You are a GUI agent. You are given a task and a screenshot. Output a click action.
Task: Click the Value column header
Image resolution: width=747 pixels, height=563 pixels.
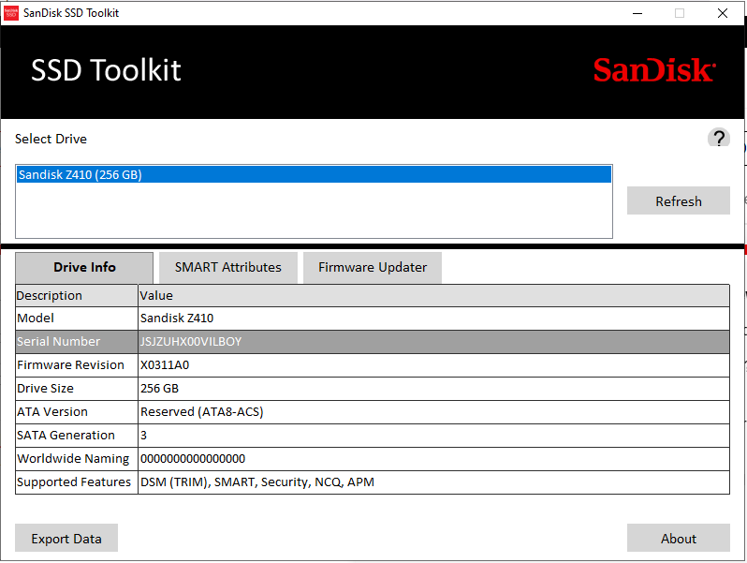pyautogui.click(x=433, y=296)
